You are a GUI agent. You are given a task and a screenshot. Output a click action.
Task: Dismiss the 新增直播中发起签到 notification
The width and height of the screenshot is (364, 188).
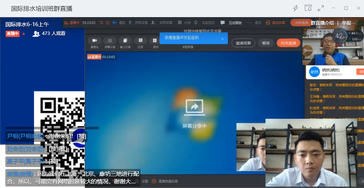tap(223, 38)
